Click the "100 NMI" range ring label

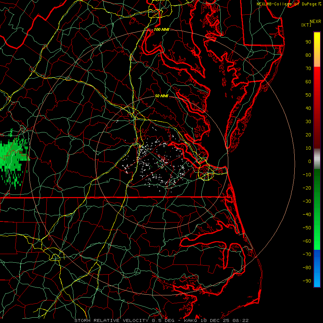click(161, 29)
